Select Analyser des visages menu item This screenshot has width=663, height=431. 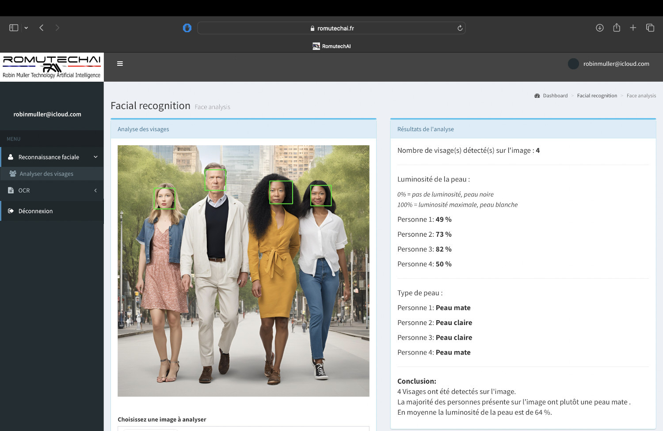click(x=46, y=174)
